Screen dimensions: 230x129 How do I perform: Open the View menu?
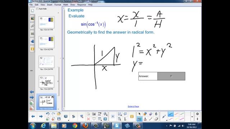[43, 5]
